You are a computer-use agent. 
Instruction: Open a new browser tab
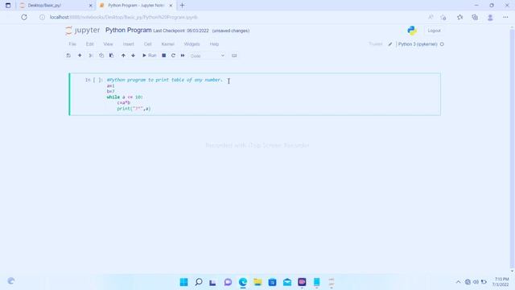pos(183,6)
